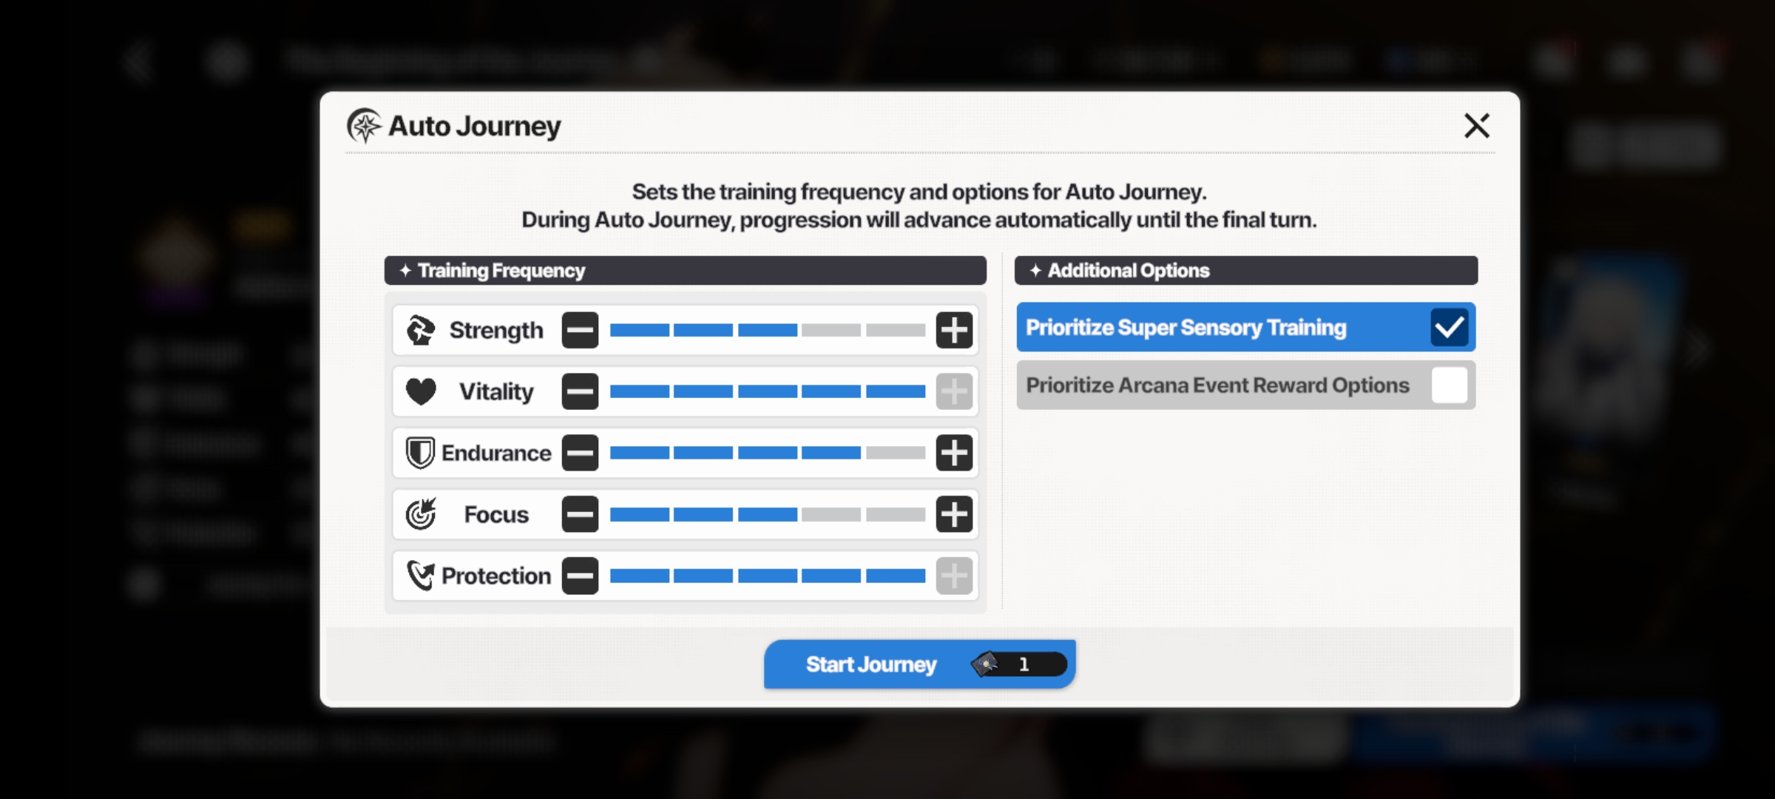This screenshot has width=1775, height=799.
Task: Lower Endurance frequency using minus button
Action: (580, 453)
